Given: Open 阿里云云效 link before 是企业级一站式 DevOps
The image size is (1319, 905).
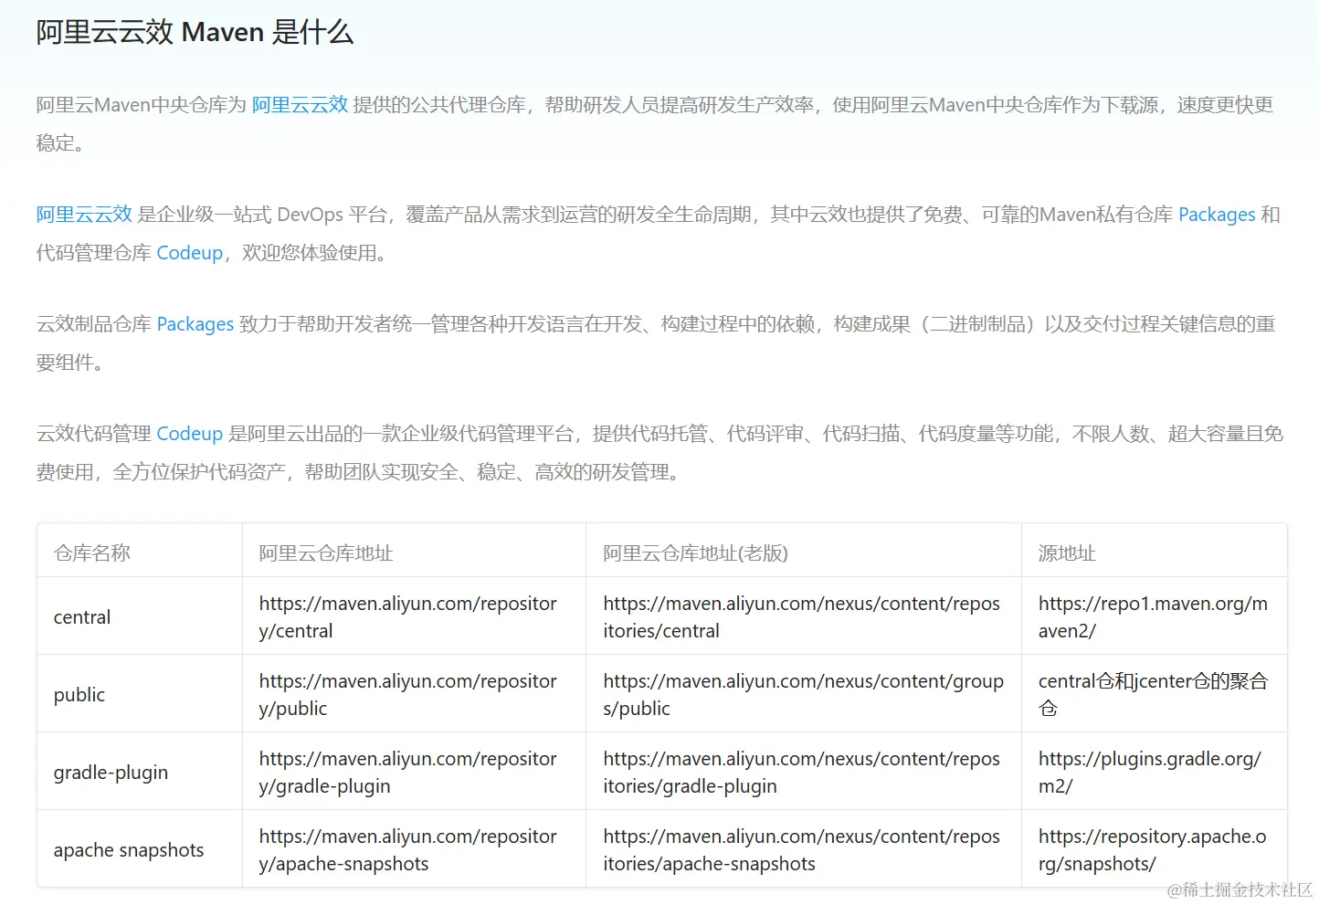Looking at the screenshot, I should pyautogui.click(x=84, y=215).
